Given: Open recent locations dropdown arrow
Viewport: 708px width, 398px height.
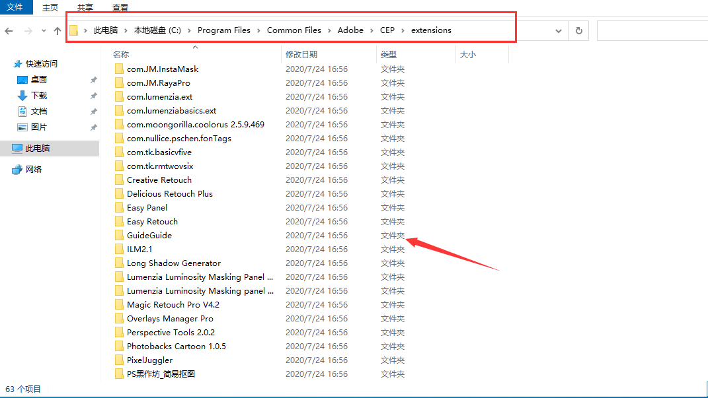Looking at the screenshot, I should 44,30.
